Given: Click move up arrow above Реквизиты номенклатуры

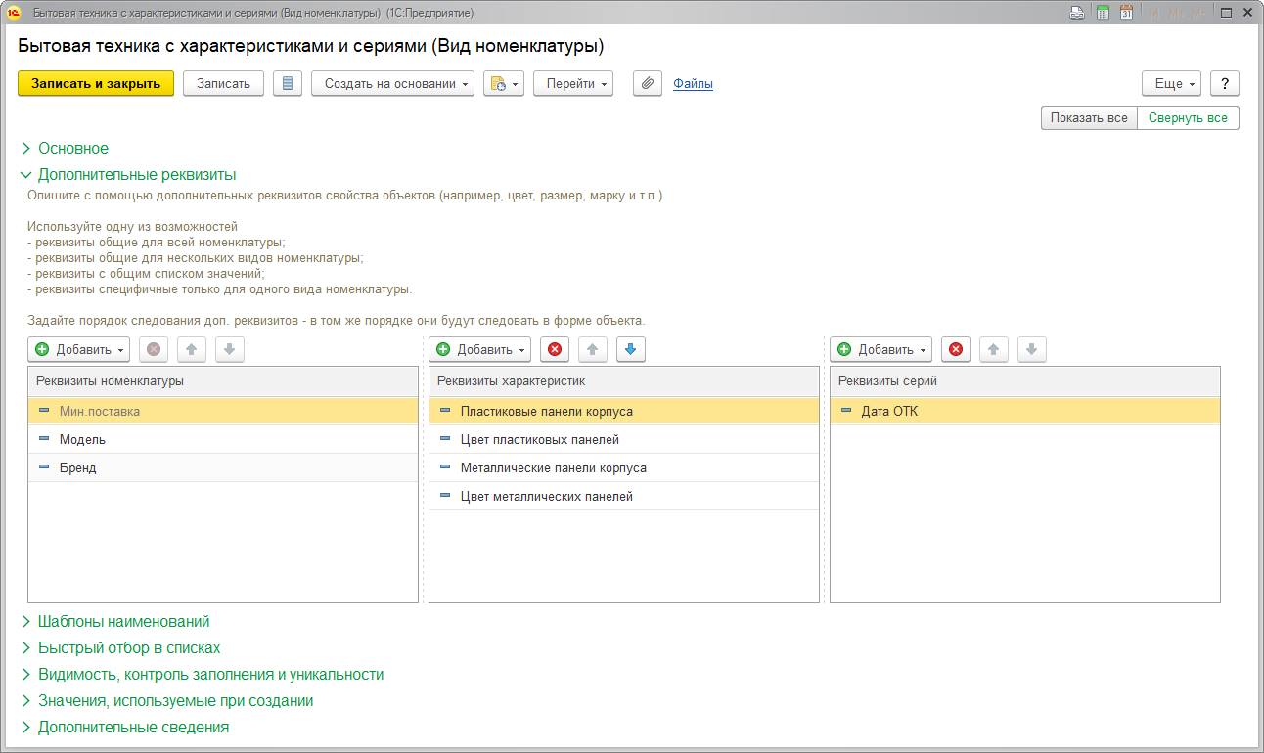Looking at the screenshot, I should tap(192, 350).
